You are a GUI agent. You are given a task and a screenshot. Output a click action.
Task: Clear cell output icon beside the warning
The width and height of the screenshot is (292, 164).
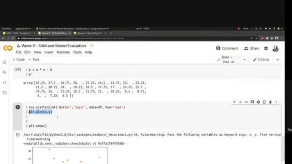click(18, 135)
